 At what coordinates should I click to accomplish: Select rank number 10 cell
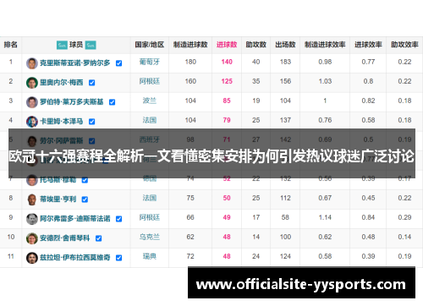click(11, 237)
